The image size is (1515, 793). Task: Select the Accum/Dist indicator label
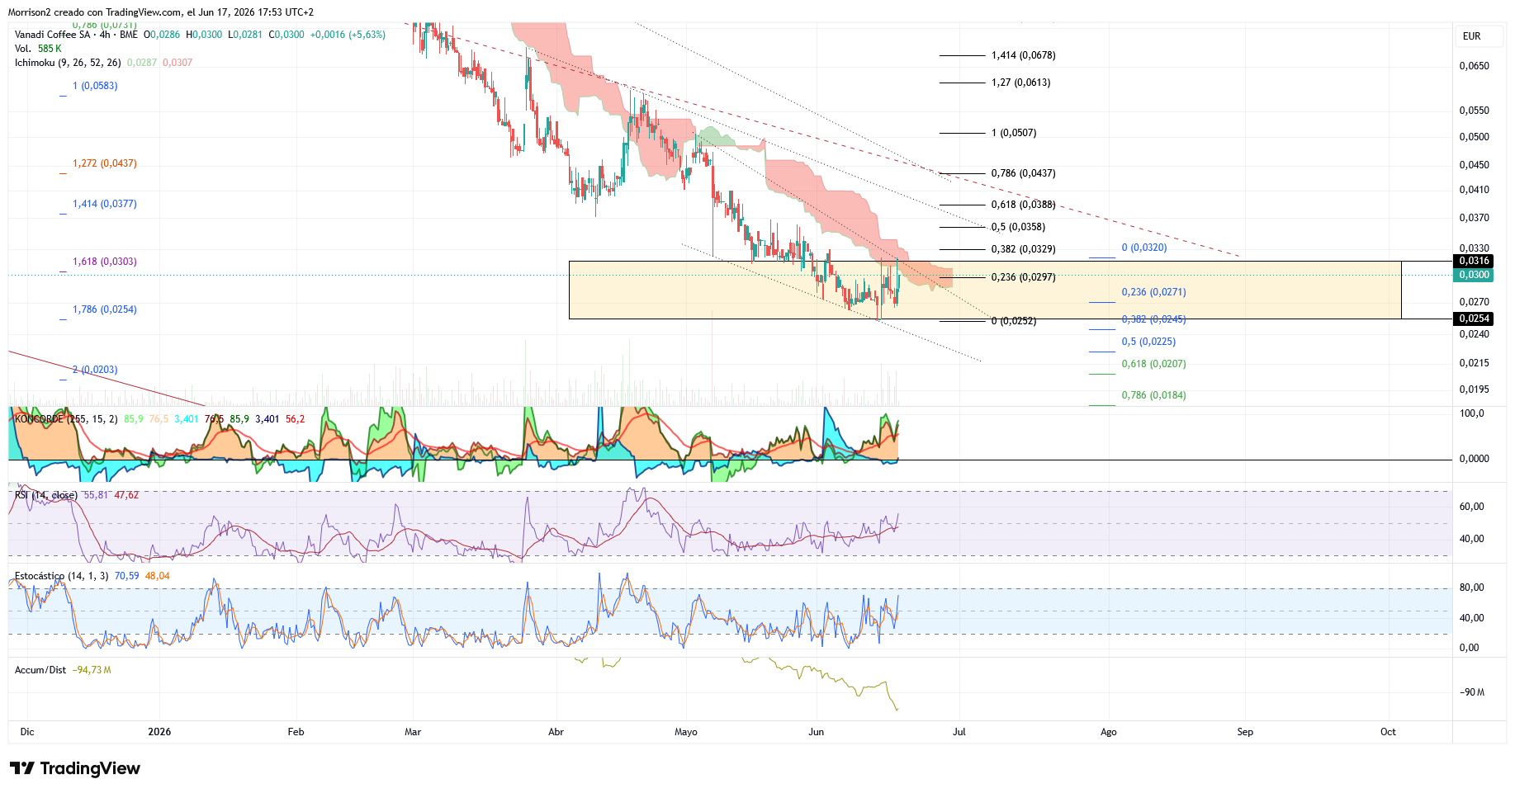(x=40, y=670)
